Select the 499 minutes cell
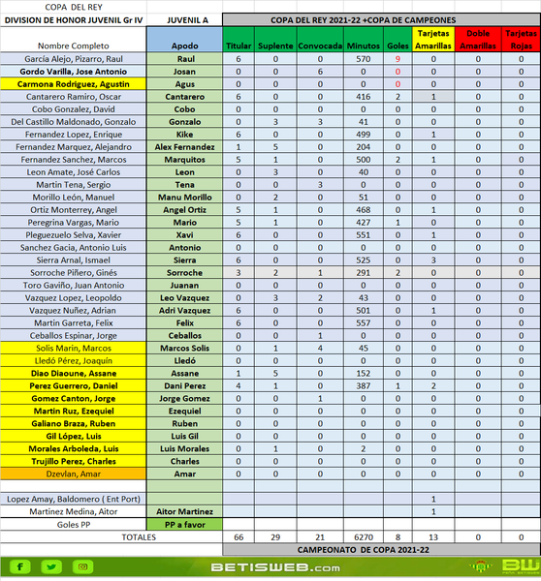541x581 pixels. point(364,135)
